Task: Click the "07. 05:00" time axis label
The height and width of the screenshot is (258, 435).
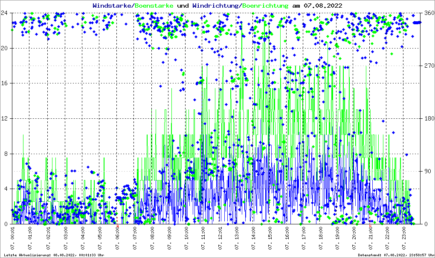Action: 100,238
